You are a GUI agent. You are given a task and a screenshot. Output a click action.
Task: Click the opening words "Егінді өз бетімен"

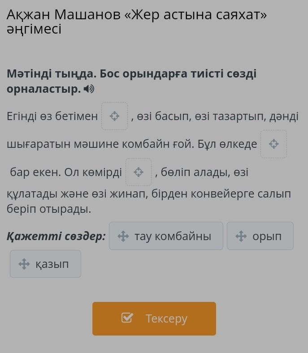[52, 117]
